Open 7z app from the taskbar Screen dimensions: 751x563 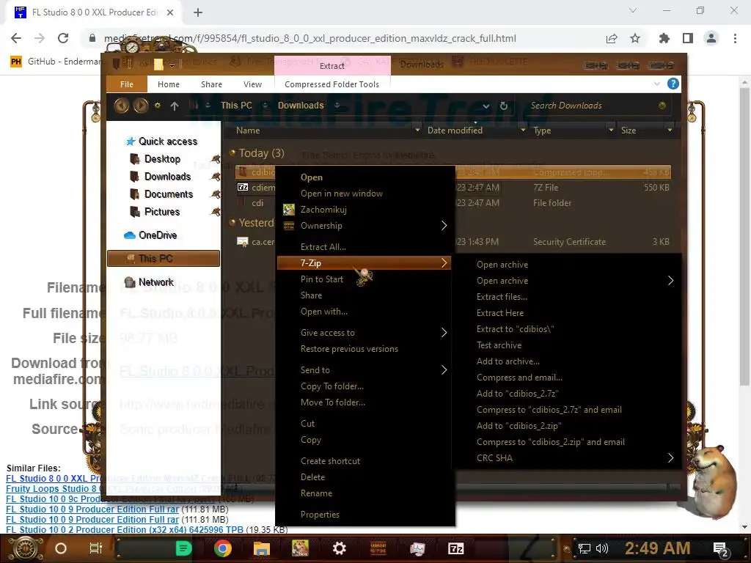(455, 548)
